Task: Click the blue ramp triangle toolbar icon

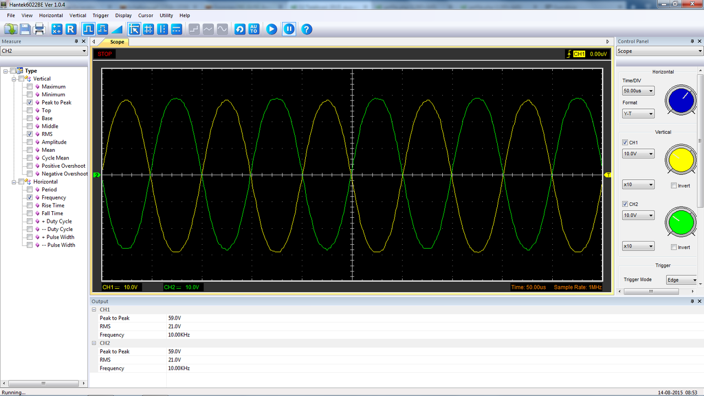Action: tap(117, 29)
